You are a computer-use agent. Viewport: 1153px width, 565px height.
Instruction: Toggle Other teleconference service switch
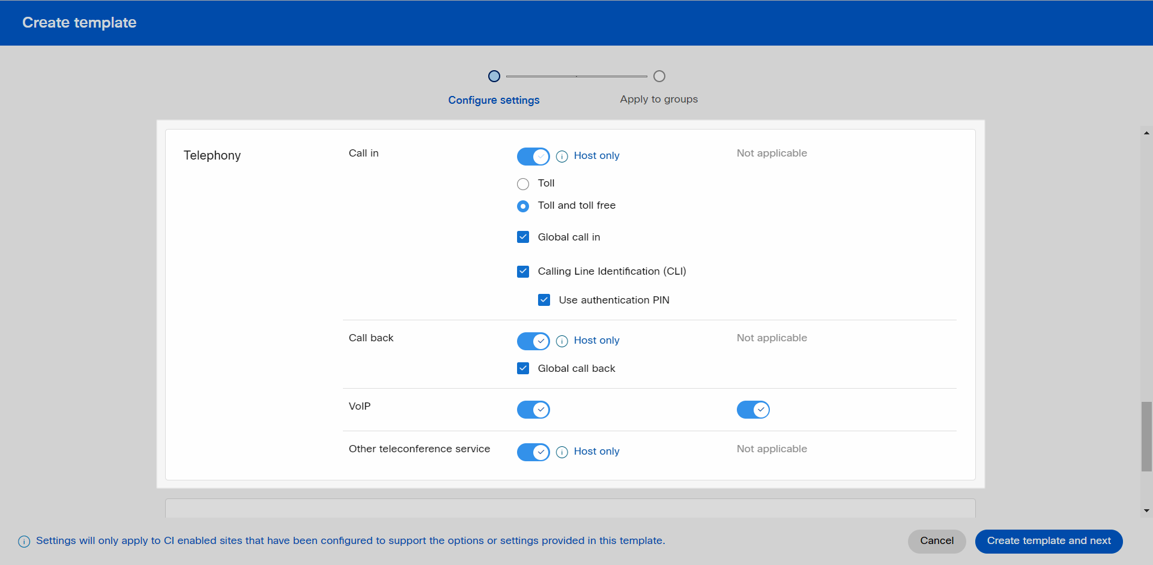coord(533,452)
